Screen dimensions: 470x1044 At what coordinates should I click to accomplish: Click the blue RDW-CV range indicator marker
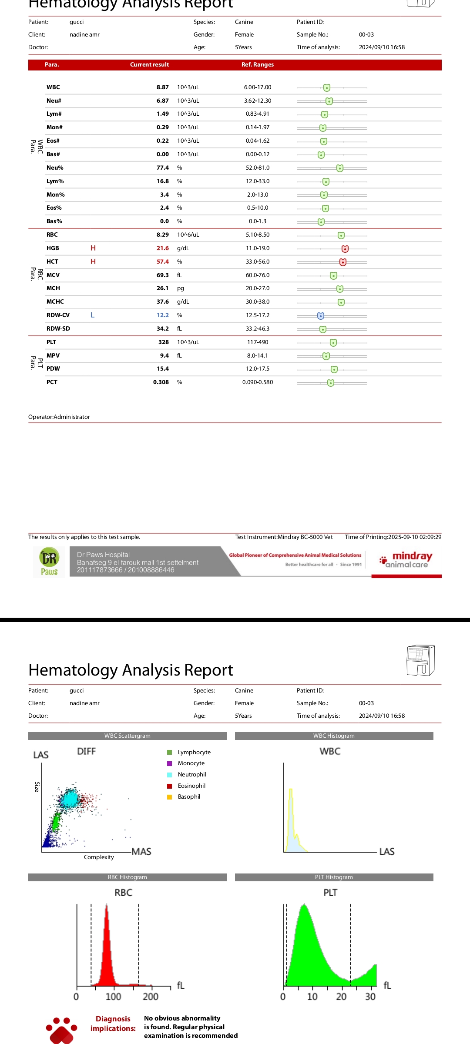[x=321, y=316]
